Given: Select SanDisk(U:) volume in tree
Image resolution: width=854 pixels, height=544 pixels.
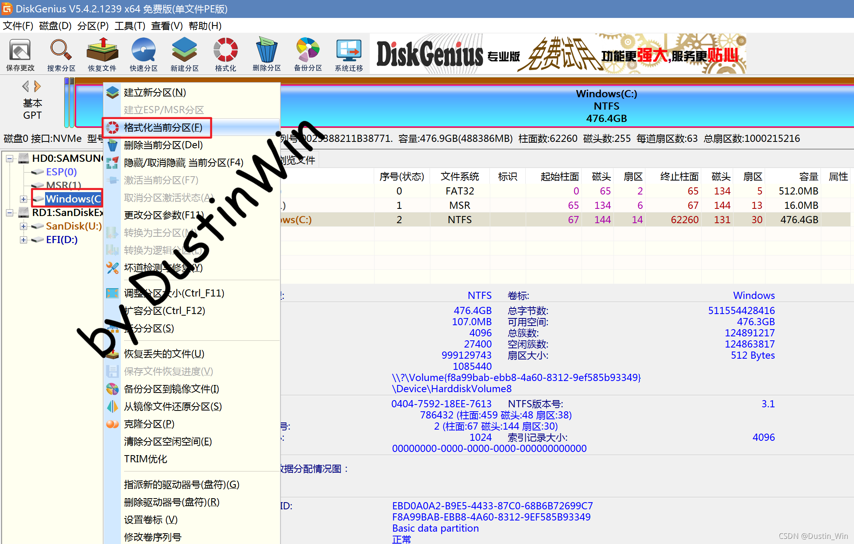Looking at the screenshot, I should (x=74, y=226).
